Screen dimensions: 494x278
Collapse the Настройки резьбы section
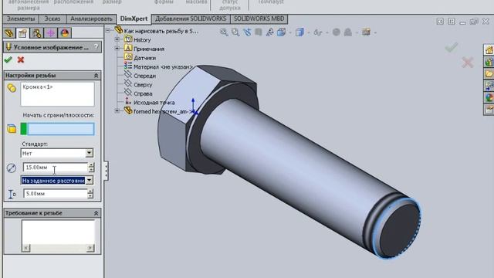click(96, 76)
